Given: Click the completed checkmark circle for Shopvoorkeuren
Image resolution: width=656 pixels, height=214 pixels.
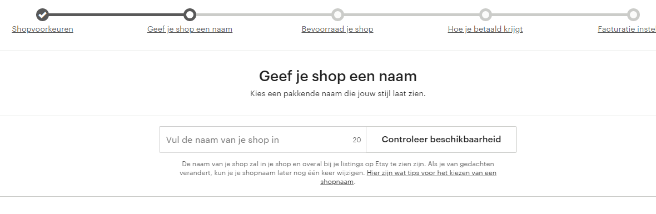Looking at the screenshot, I should pyautogui.click(x=42, y=14).
